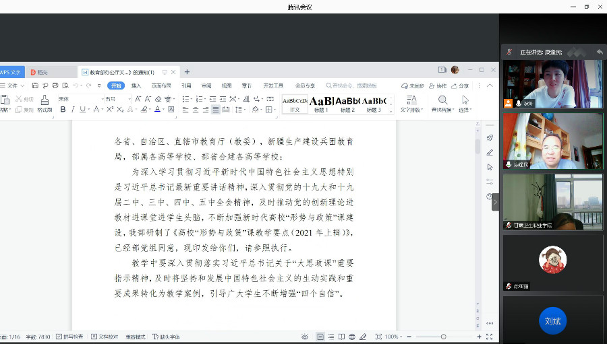Viewport: 607px width, 344px height.
Task: Click the Italic formatting icon
Action: tap(72, 109)
